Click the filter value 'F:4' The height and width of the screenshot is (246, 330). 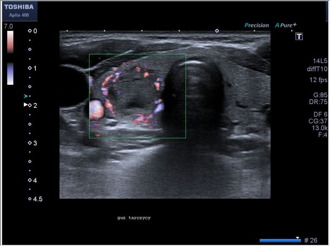(323, 135)
